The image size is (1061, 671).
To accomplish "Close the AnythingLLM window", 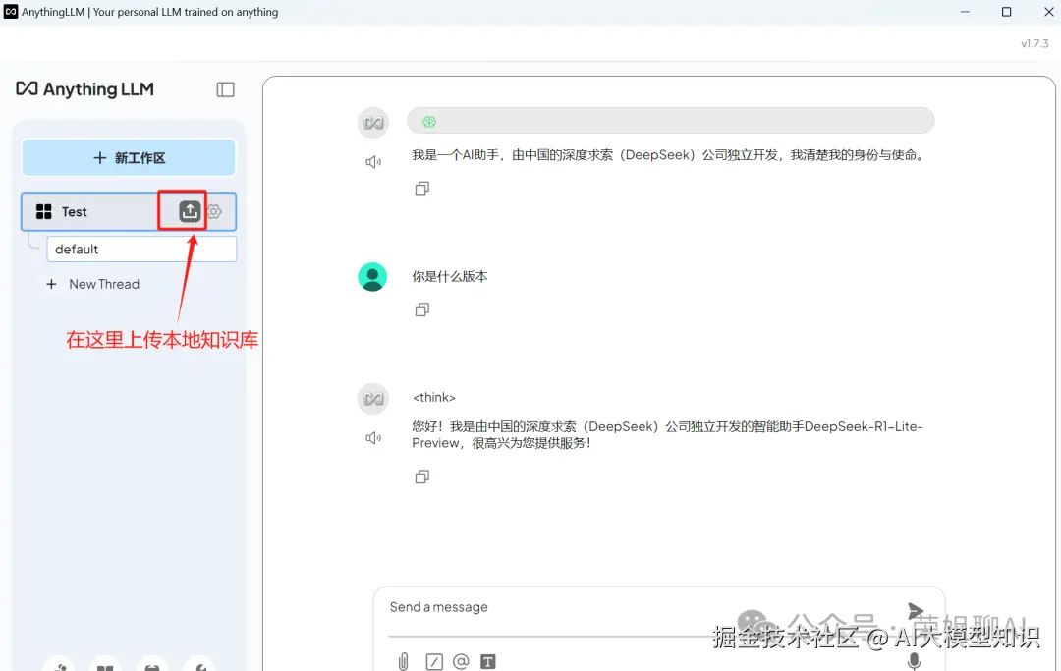I will coord(1049,12).
